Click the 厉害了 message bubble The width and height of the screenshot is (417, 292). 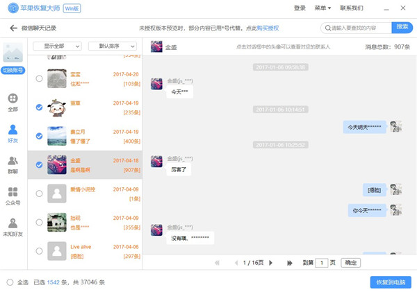point(179,169)
